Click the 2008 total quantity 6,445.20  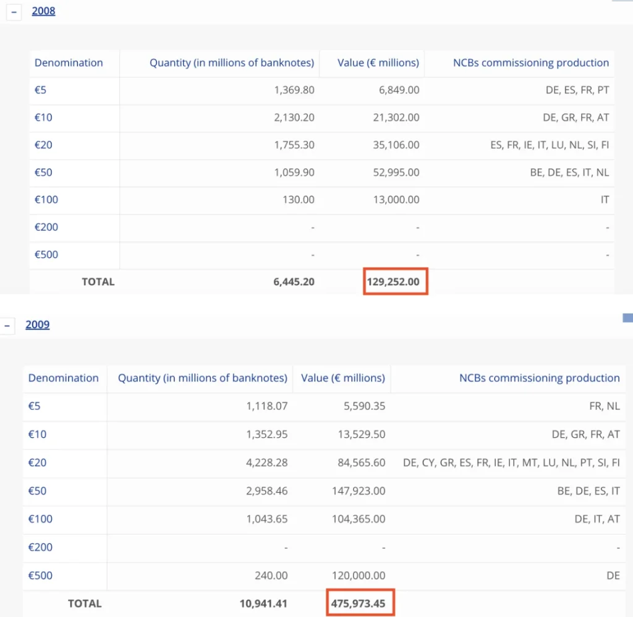click(x=294, y=281)
